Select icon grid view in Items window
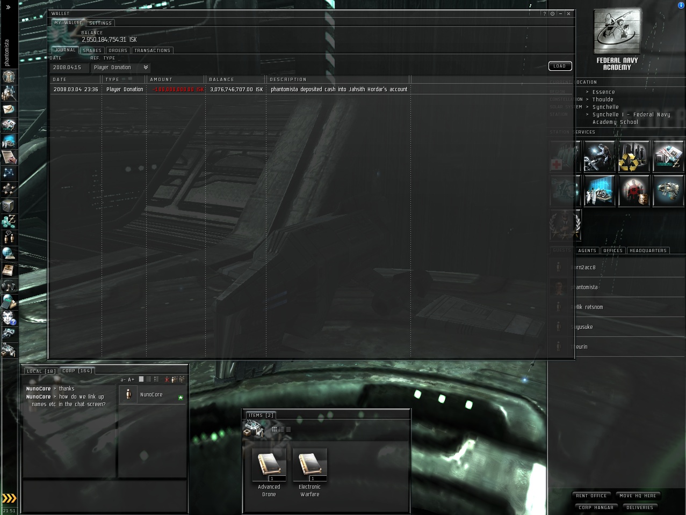 [275, 429]
